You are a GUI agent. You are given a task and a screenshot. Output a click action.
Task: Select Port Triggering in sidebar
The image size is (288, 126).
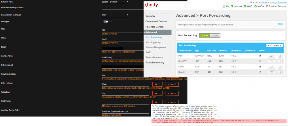[154, 42]
